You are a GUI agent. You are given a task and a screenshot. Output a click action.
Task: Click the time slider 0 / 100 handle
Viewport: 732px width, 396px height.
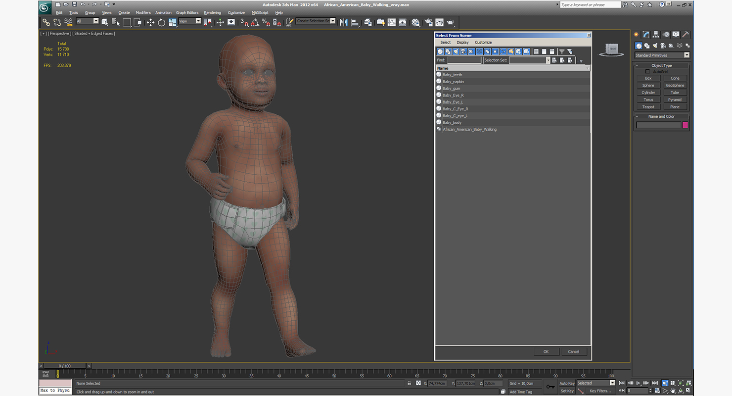pyautogui.click(x=65, y=366)
